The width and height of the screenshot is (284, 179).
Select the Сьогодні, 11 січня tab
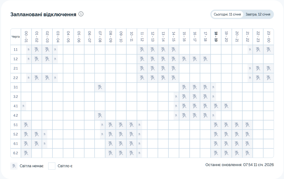click(x=227, y=14)
